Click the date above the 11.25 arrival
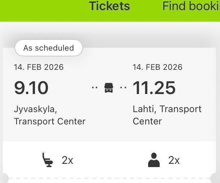This screenshot has width=220, height=183. [x=158, y=67]
